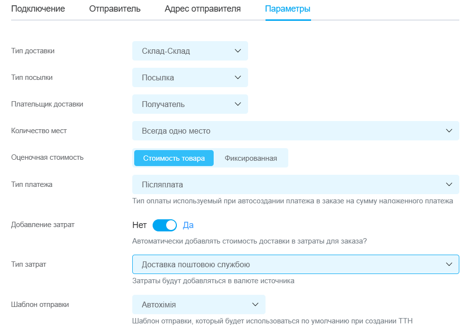Open the Автохімія shipping template selector
This screenshot has height=335, width=469.
[x=199, y=305]
